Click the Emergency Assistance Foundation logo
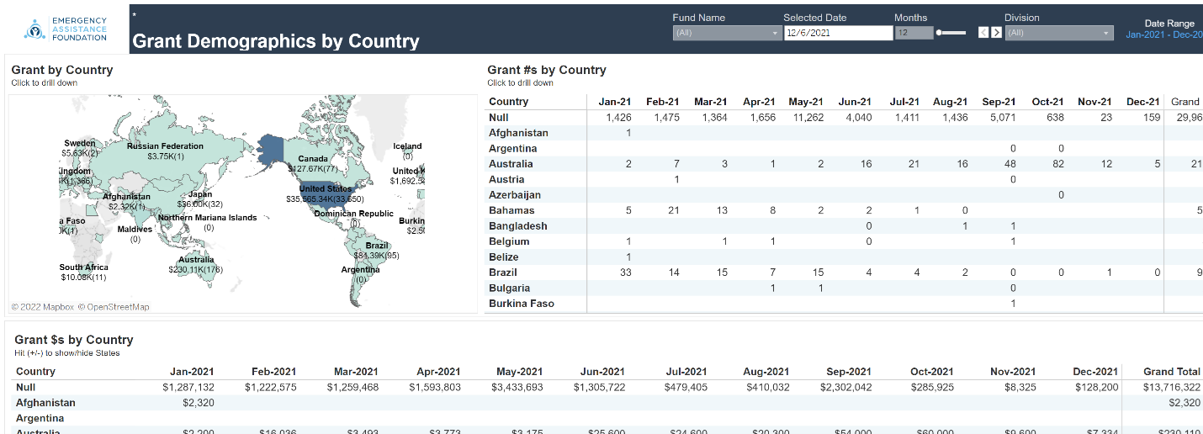The image size is (1203, 434). click(x=66, y=29)
